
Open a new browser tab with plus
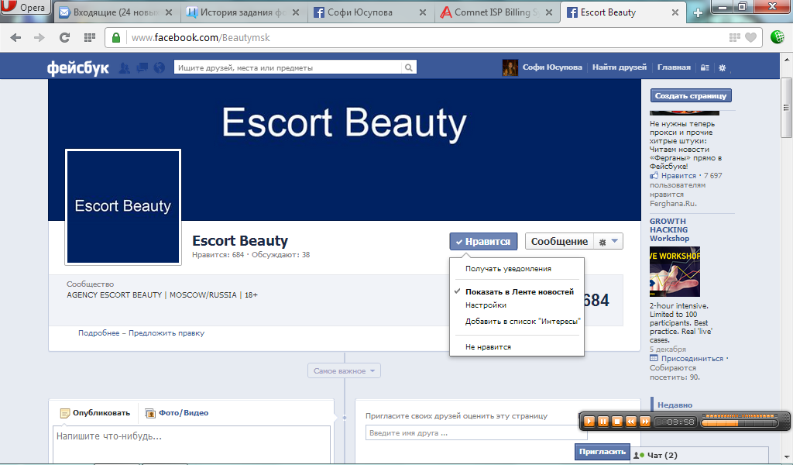[698, 12]
